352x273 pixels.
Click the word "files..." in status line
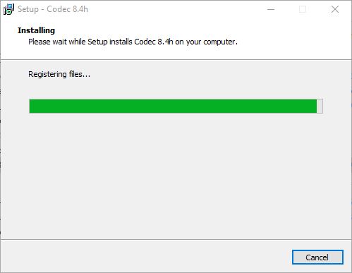coord(80,74)
